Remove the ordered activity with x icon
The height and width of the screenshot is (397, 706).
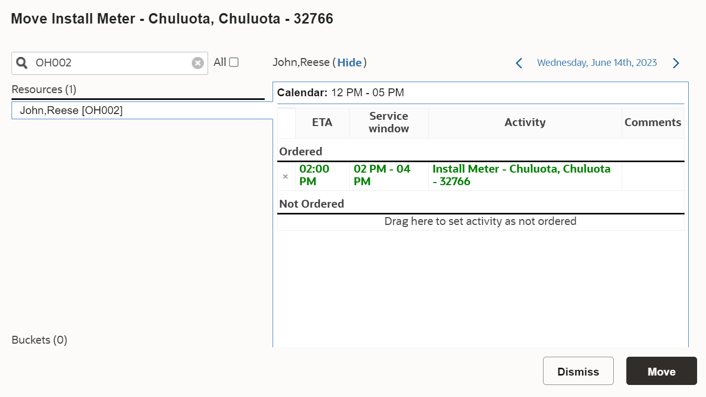[x=286, y=176]
